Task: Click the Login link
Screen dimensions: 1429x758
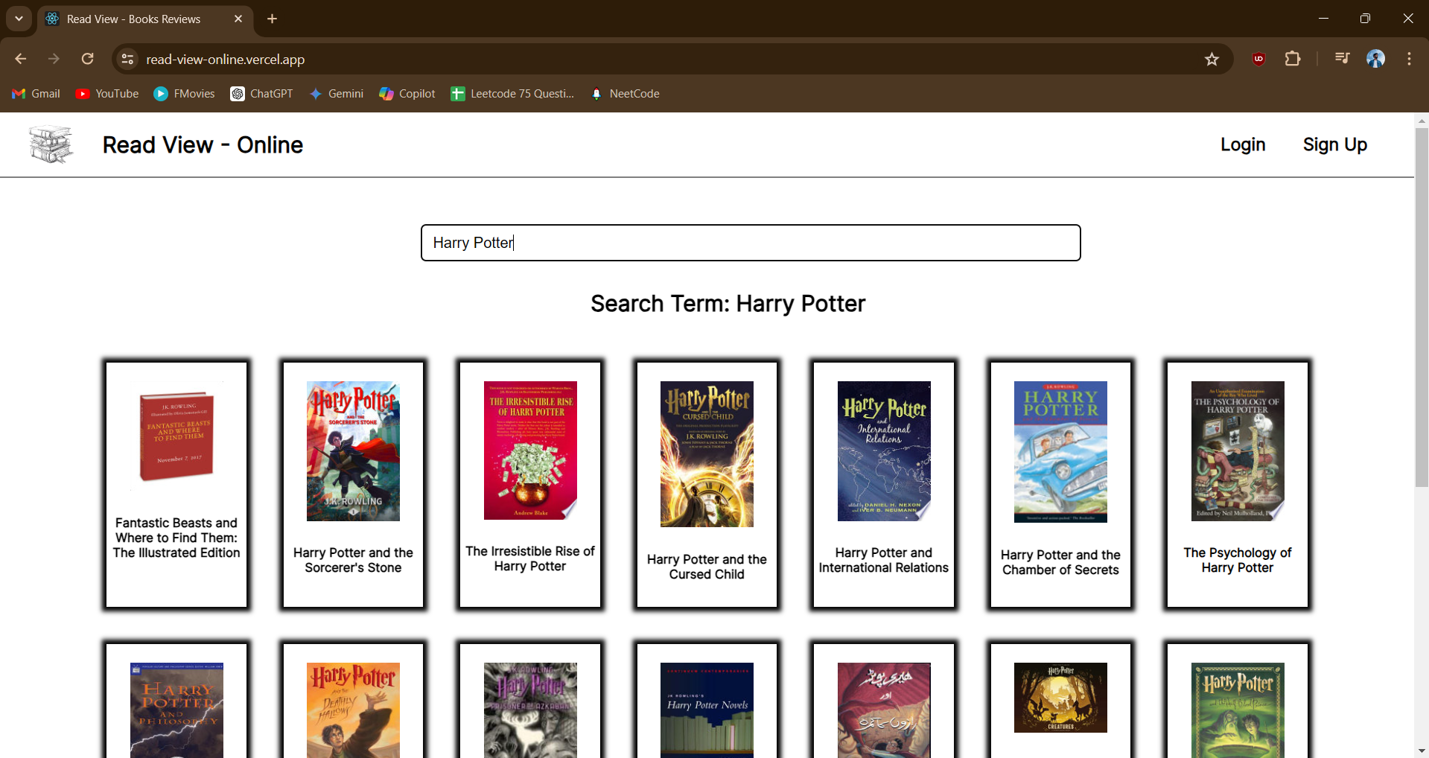Action: point(1243,144)
